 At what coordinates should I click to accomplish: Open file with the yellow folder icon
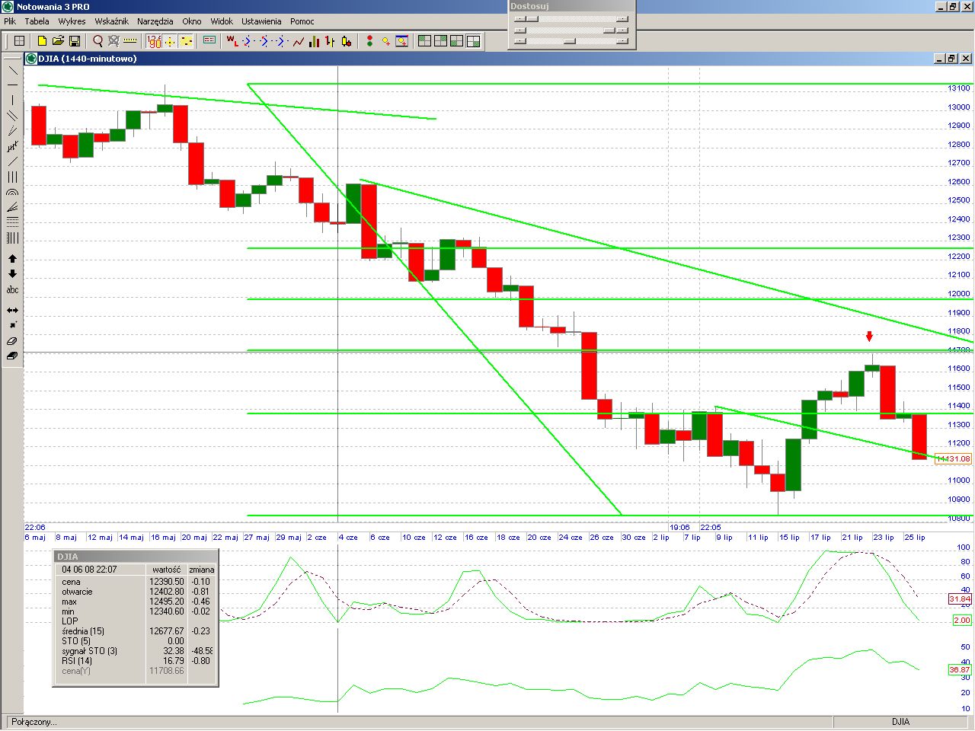click(58, 41)
